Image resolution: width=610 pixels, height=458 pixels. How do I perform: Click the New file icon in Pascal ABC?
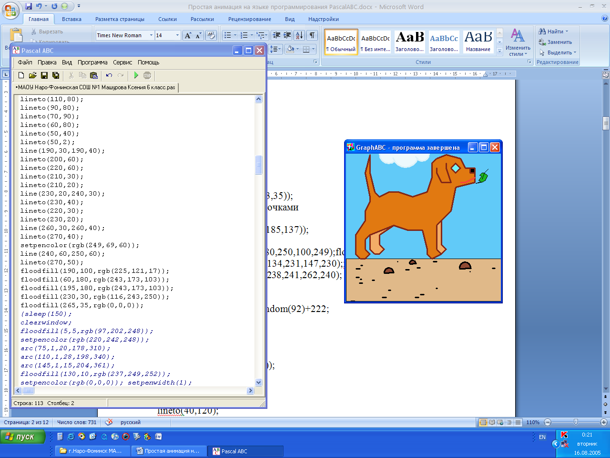point(21,75)
